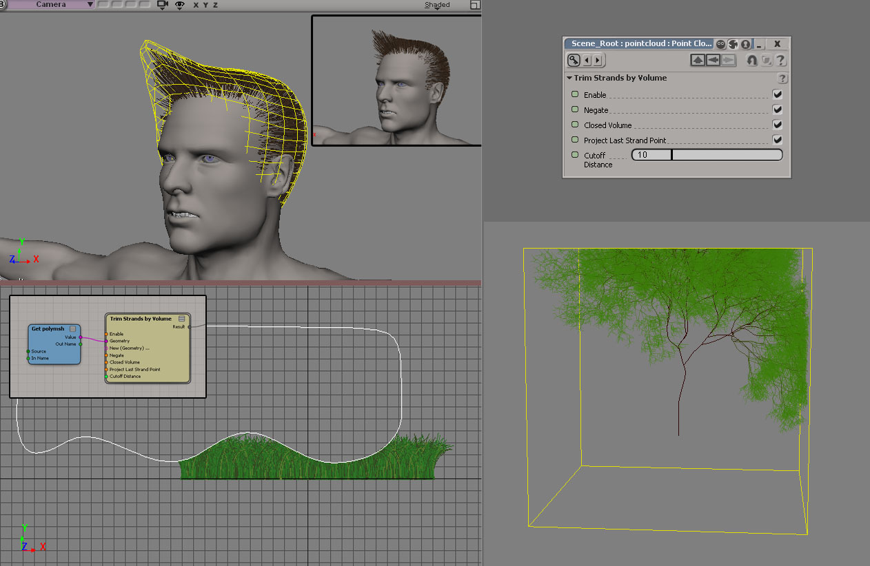Viewport: 870px width, 566px height.
Task: Disable the Closed Volume checkbox
Action: 778,125
